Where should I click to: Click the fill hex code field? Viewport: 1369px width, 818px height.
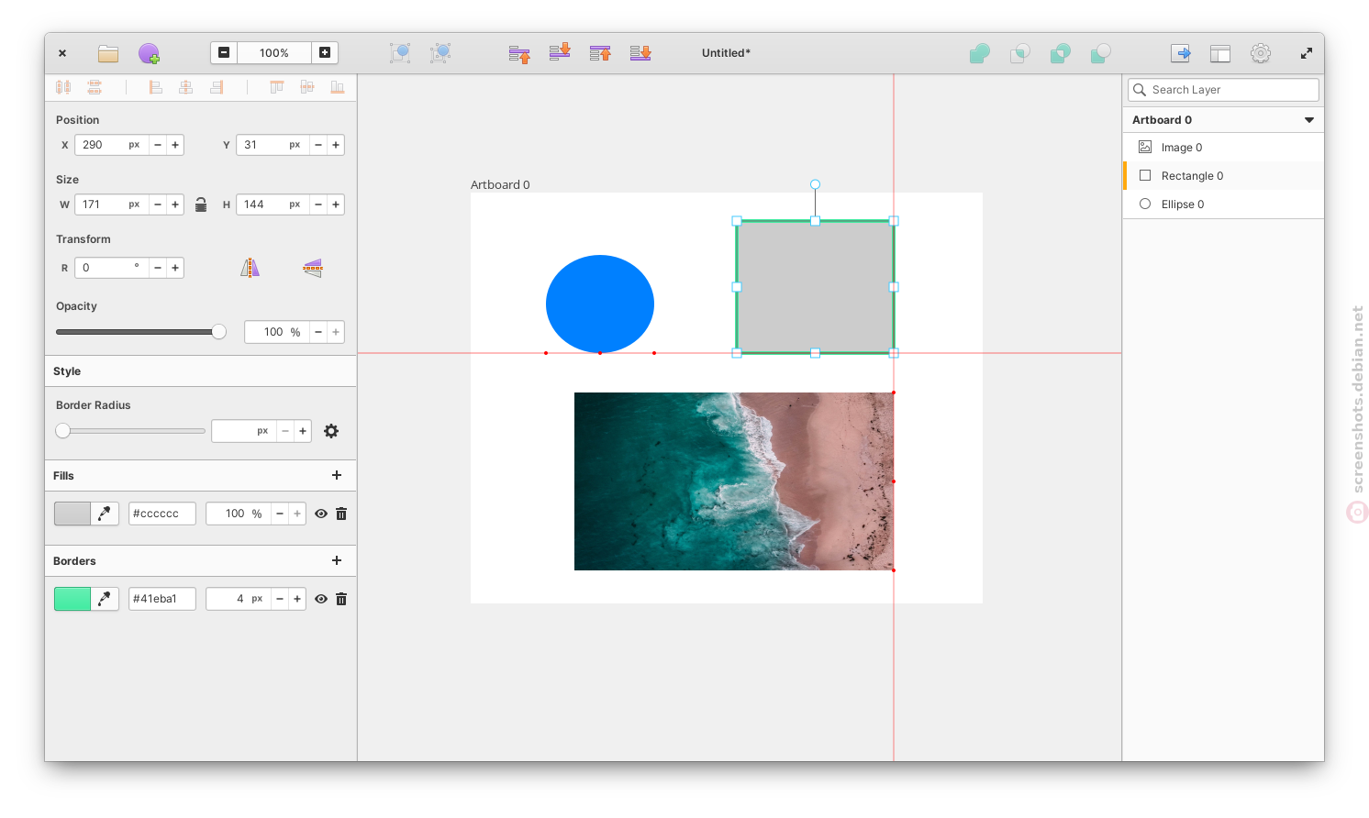(162, 514)
